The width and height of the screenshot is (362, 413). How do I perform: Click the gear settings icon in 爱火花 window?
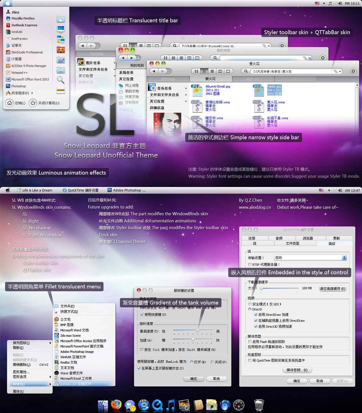tap(353, 71)
